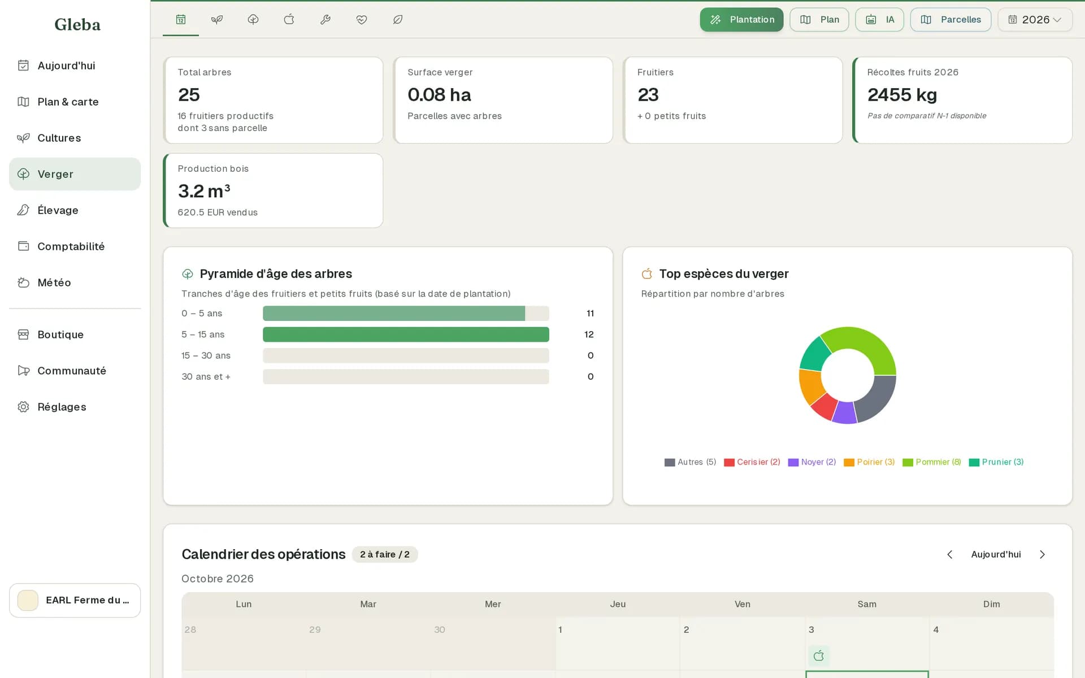Switch to the sprout seedling tab
Viewport: 1085px width, 678px height.
(x=217, y=20)
